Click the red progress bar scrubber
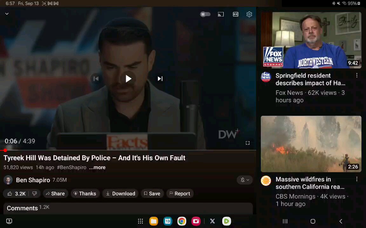366x228 pixels. coord(5,150)
